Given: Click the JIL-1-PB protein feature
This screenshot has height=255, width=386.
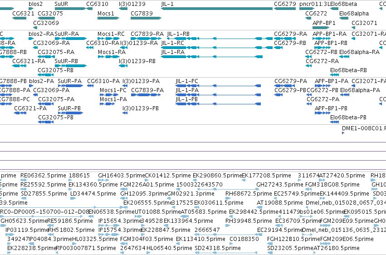Looking at the screenshot, I should (218, 104).
